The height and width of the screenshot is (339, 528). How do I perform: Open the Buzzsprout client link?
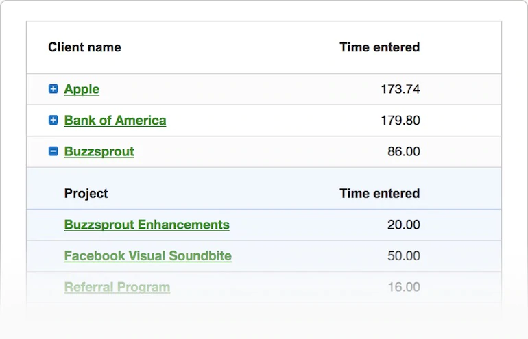(99, 151)
